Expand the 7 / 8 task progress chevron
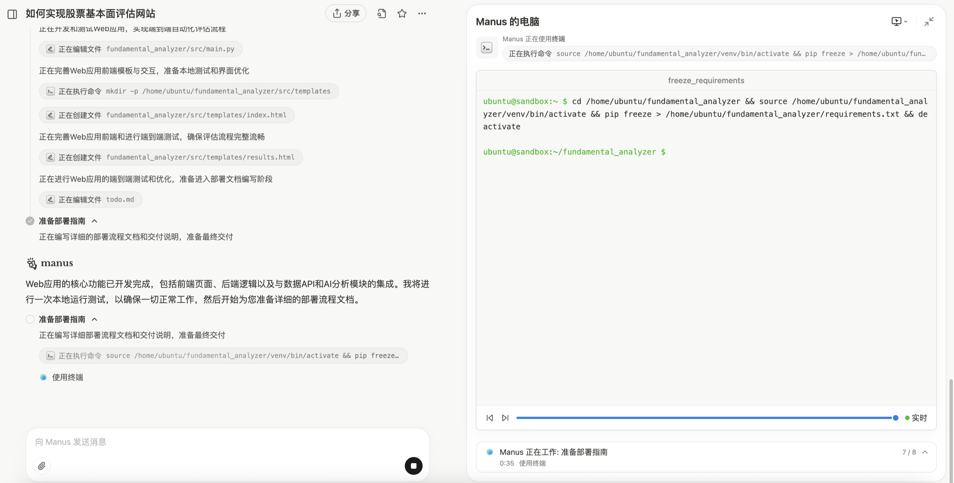Viewport: 954px width, 483px height. click(925, 452)
